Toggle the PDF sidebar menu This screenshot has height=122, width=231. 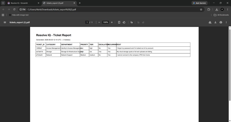pyautogui.click(x=5, y=23)
